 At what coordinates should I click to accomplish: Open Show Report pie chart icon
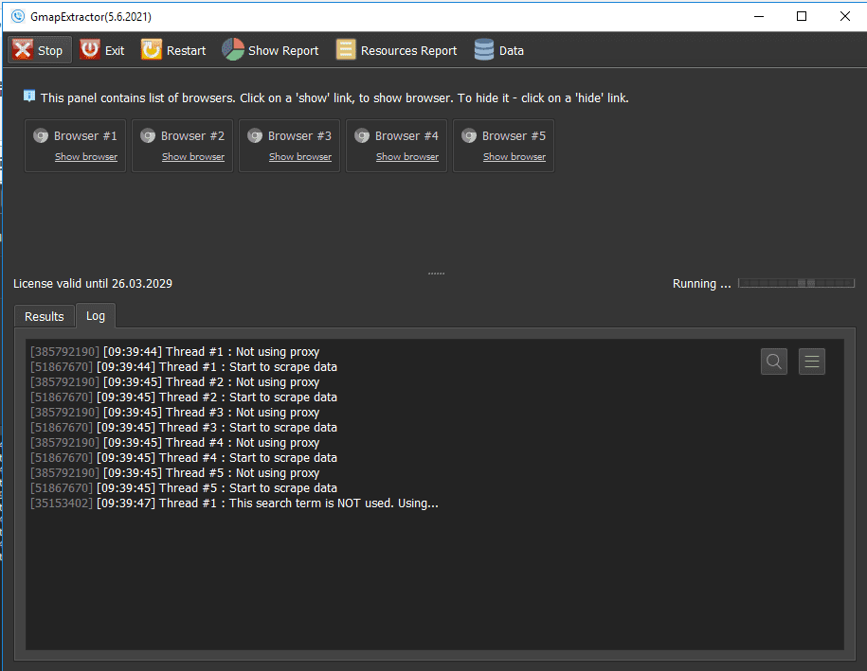tap(233, 50)
